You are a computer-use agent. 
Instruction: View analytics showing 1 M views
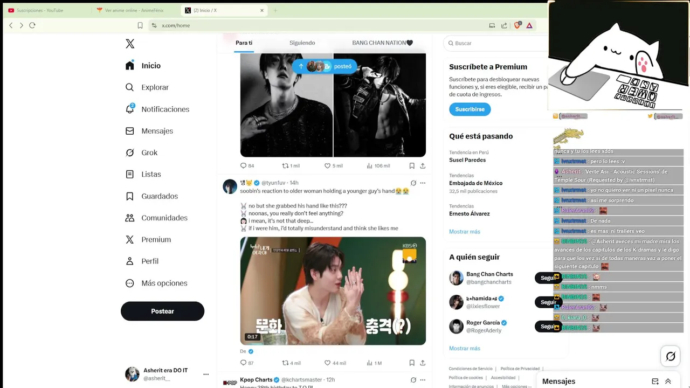pos(374,363)
